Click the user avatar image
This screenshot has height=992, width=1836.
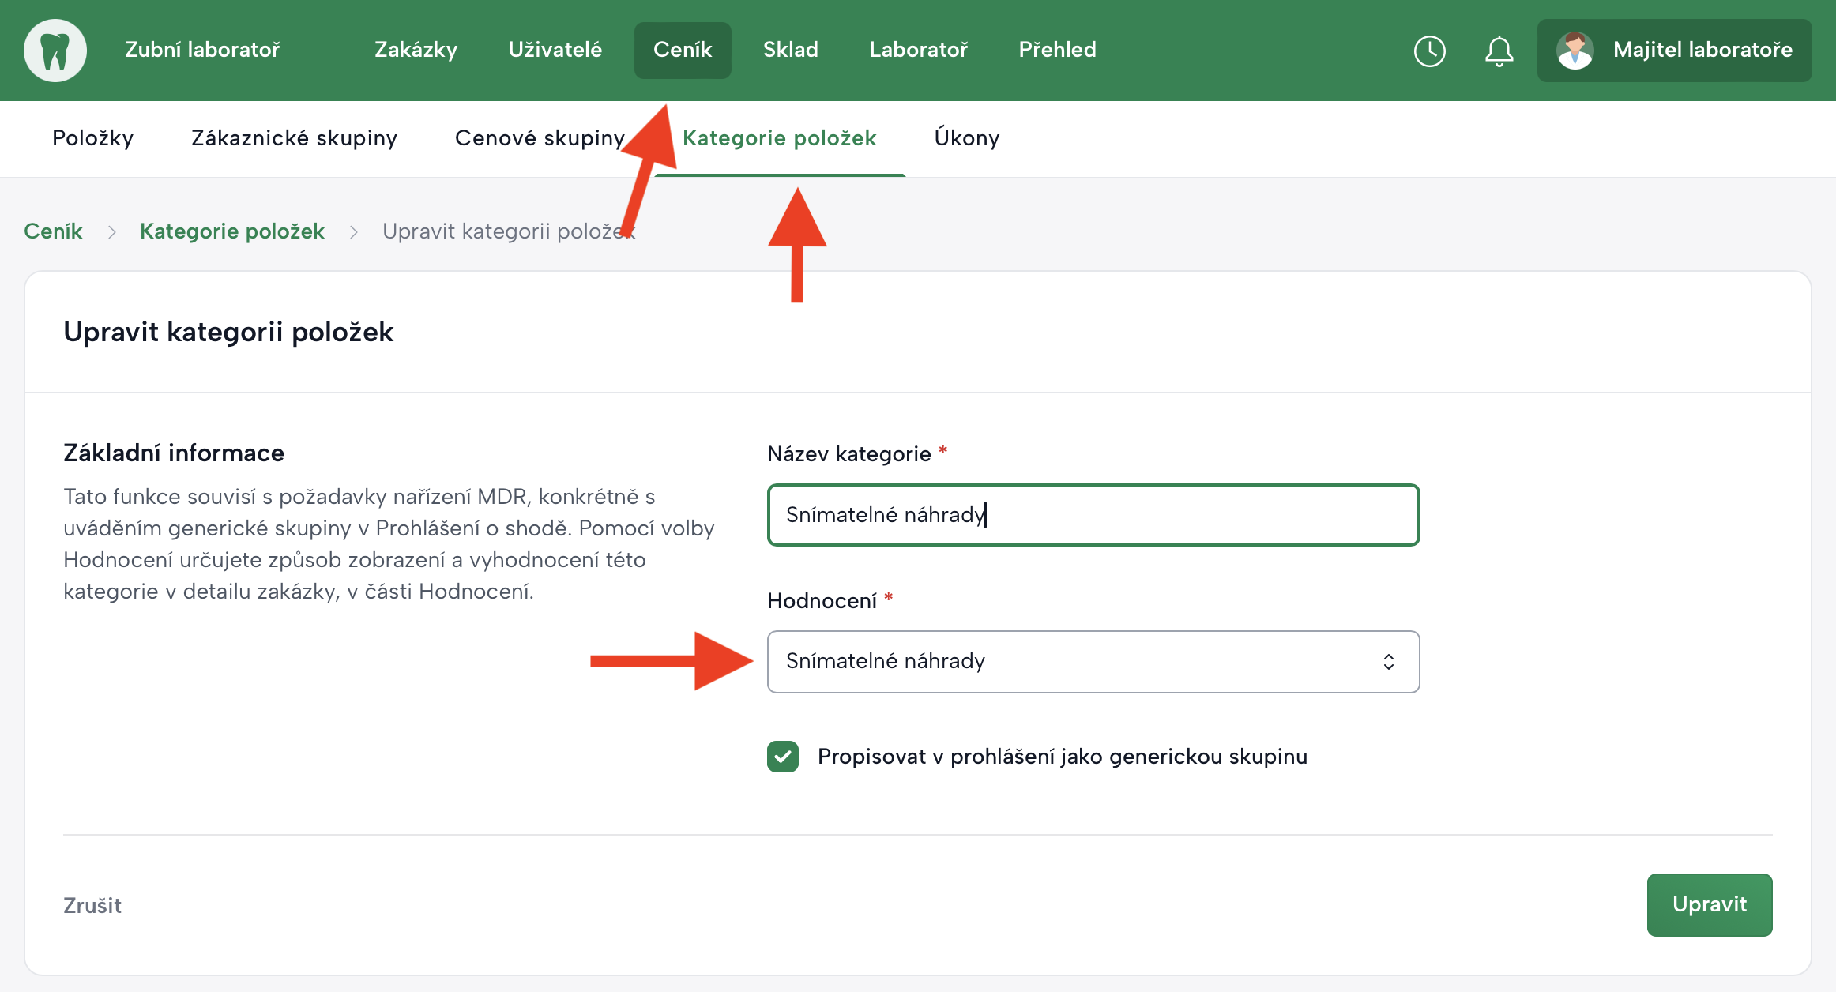coord(1575,51)
